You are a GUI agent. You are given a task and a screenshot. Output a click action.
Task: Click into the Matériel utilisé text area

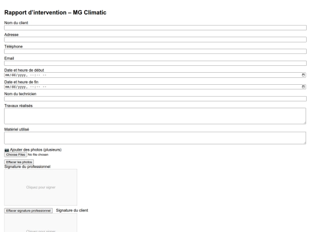pos(155,138)
